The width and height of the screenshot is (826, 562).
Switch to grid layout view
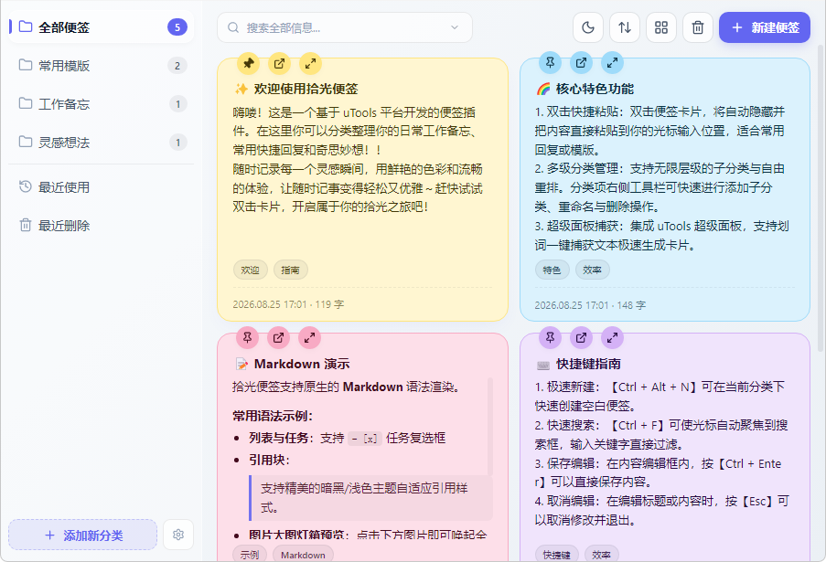click(661, 27)
